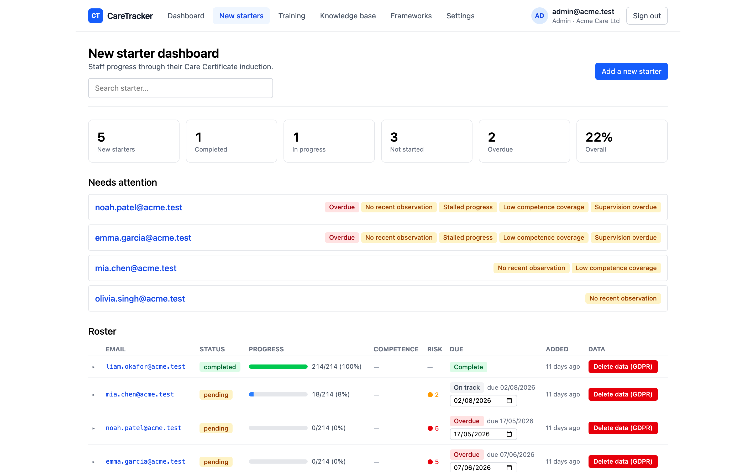The image size is (756, 472).
Task: Open calendar picker for 17/05/2026 date
Action: click(509, 434)
